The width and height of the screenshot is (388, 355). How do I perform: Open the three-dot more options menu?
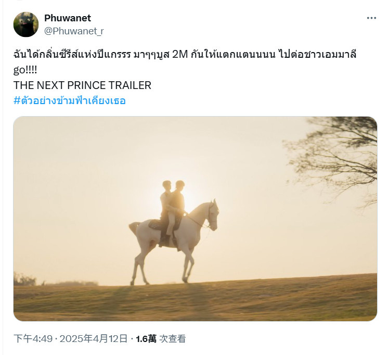[371, 18]
